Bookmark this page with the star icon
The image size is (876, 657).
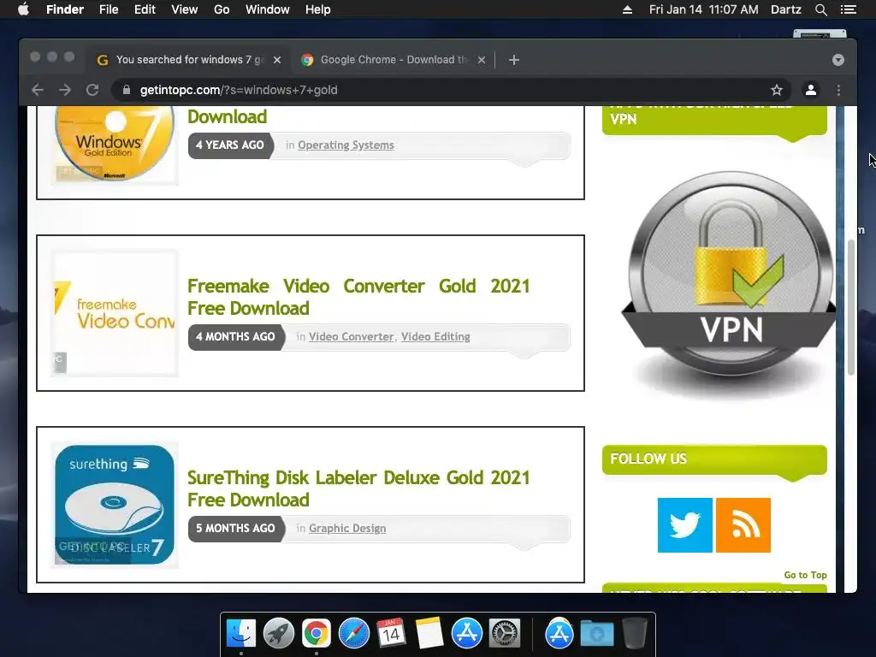777,90
